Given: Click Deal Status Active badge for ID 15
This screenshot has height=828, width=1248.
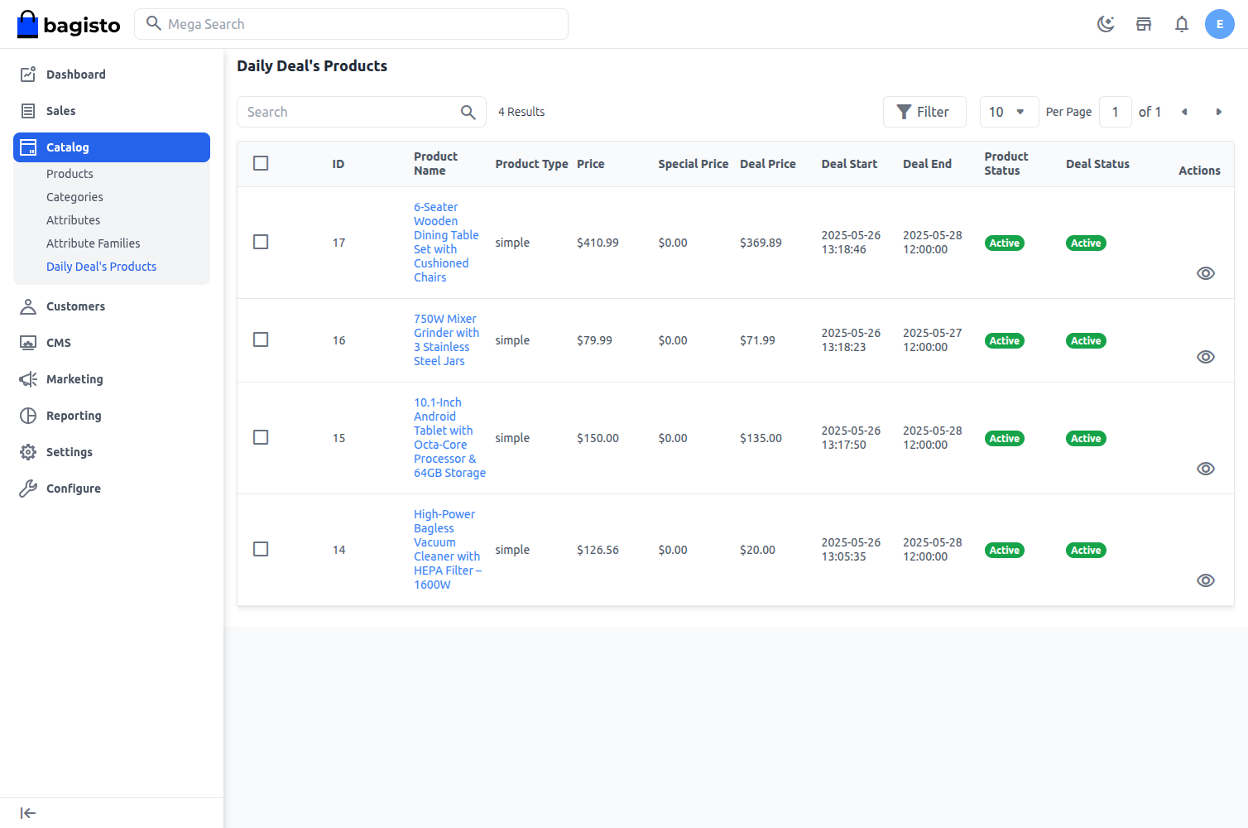Looking at the screenshot, I should tap(1086, 438).
